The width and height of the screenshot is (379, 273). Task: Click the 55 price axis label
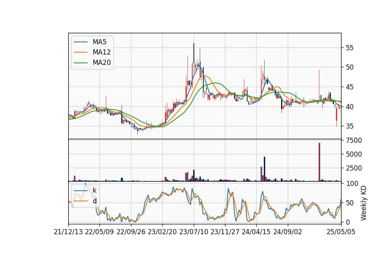[x=349, y=48]
